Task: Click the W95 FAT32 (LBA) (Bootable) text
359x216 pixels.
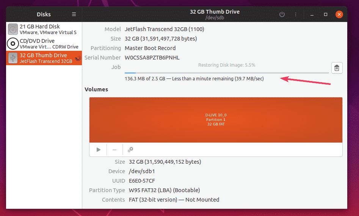Action: click(165, 190)
